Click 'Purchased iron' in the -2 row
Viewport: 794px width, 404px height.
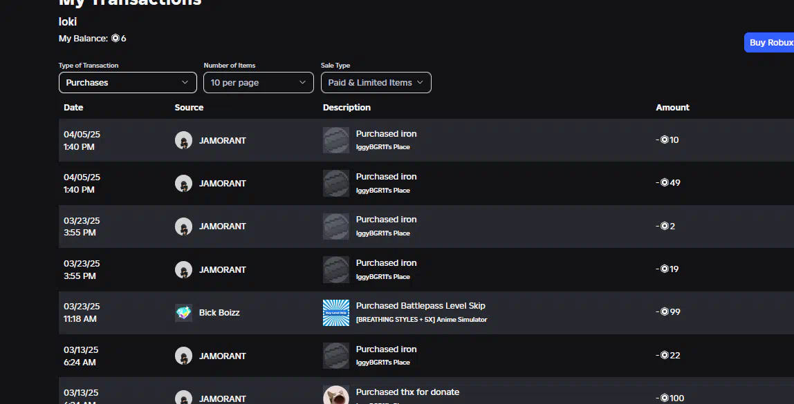click(x=387, y=220)
